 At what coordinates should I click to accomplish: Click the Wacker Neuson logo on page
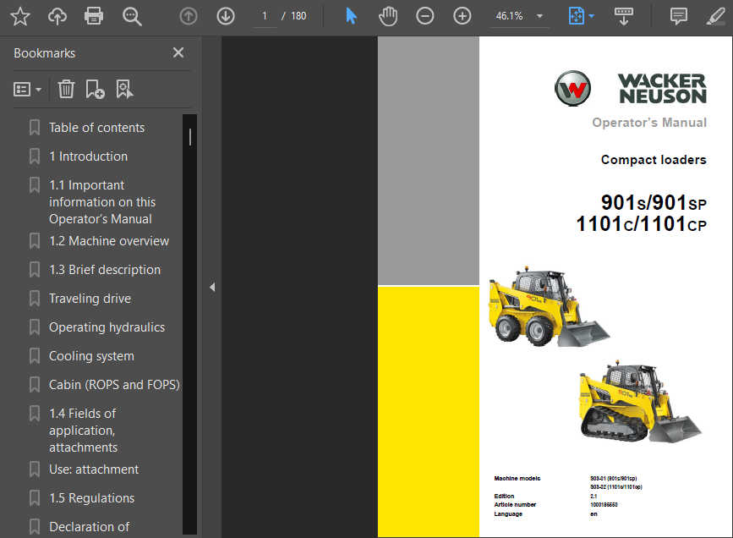pos(630,89)
